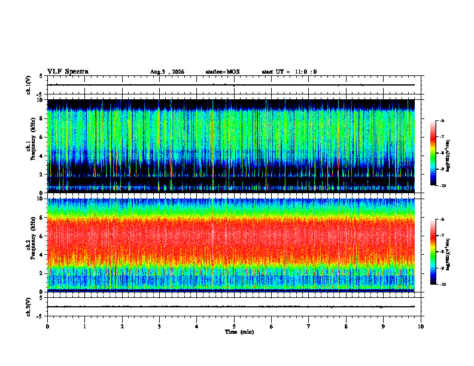Click the ch.2 frequency axis tick "6"
The image size is (474, 366).
coord(42,236)
